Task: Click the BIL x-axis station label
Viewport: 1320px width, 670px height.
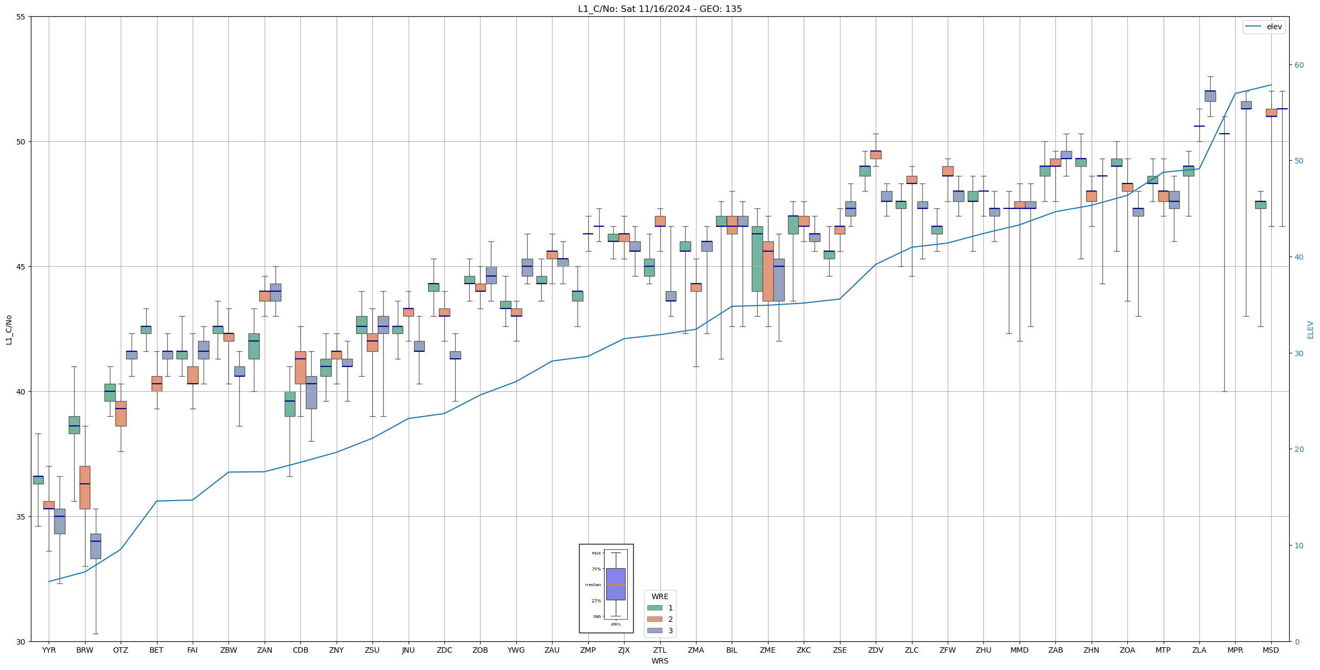Action: (732, 650)
